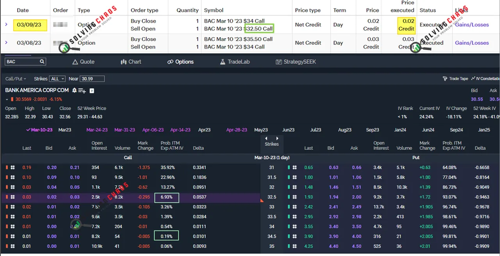
Task: Click the grid icon on the 32 strike call row
Action: tap(12, 187)
